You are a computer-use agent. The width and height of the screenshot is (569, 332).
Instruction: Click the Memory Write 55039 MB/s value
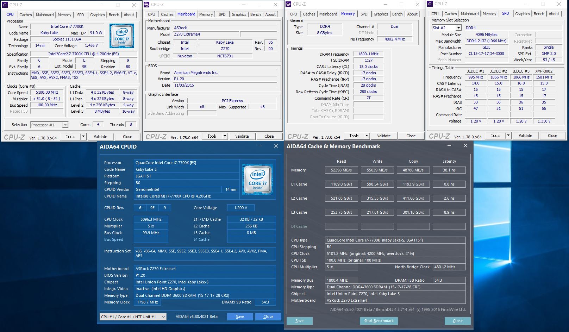click(x=377, y=170)
